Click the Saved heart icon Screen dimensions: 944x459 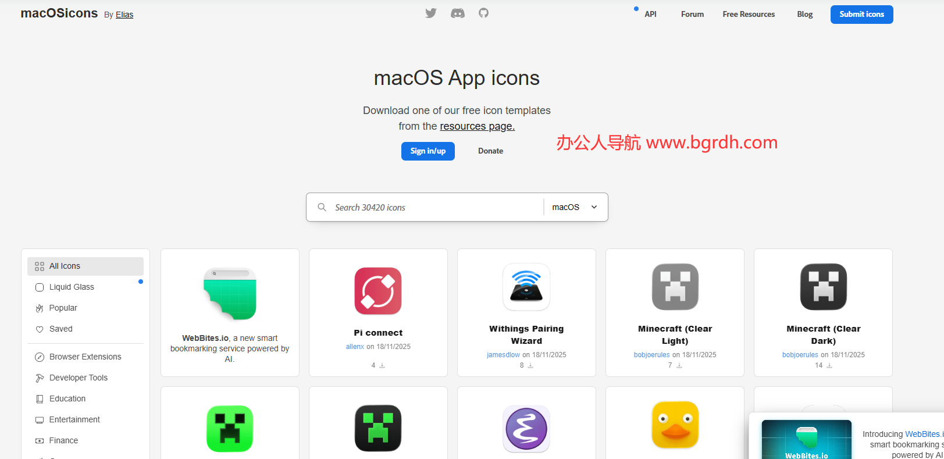click(x=40, y=329)
